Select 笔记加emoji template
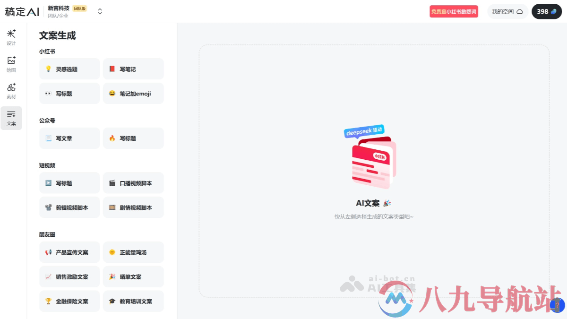The image size is (567, 319). coord(133,94)
